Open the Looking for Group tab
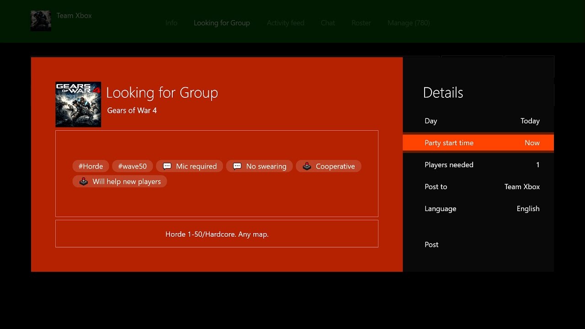The width and height of the screenshot is (585, 329). [222, 23]
